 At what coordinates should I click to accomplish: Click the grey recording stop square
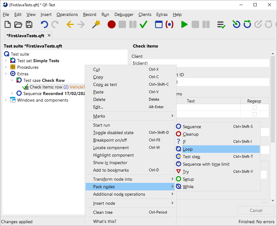coord(122,24)
